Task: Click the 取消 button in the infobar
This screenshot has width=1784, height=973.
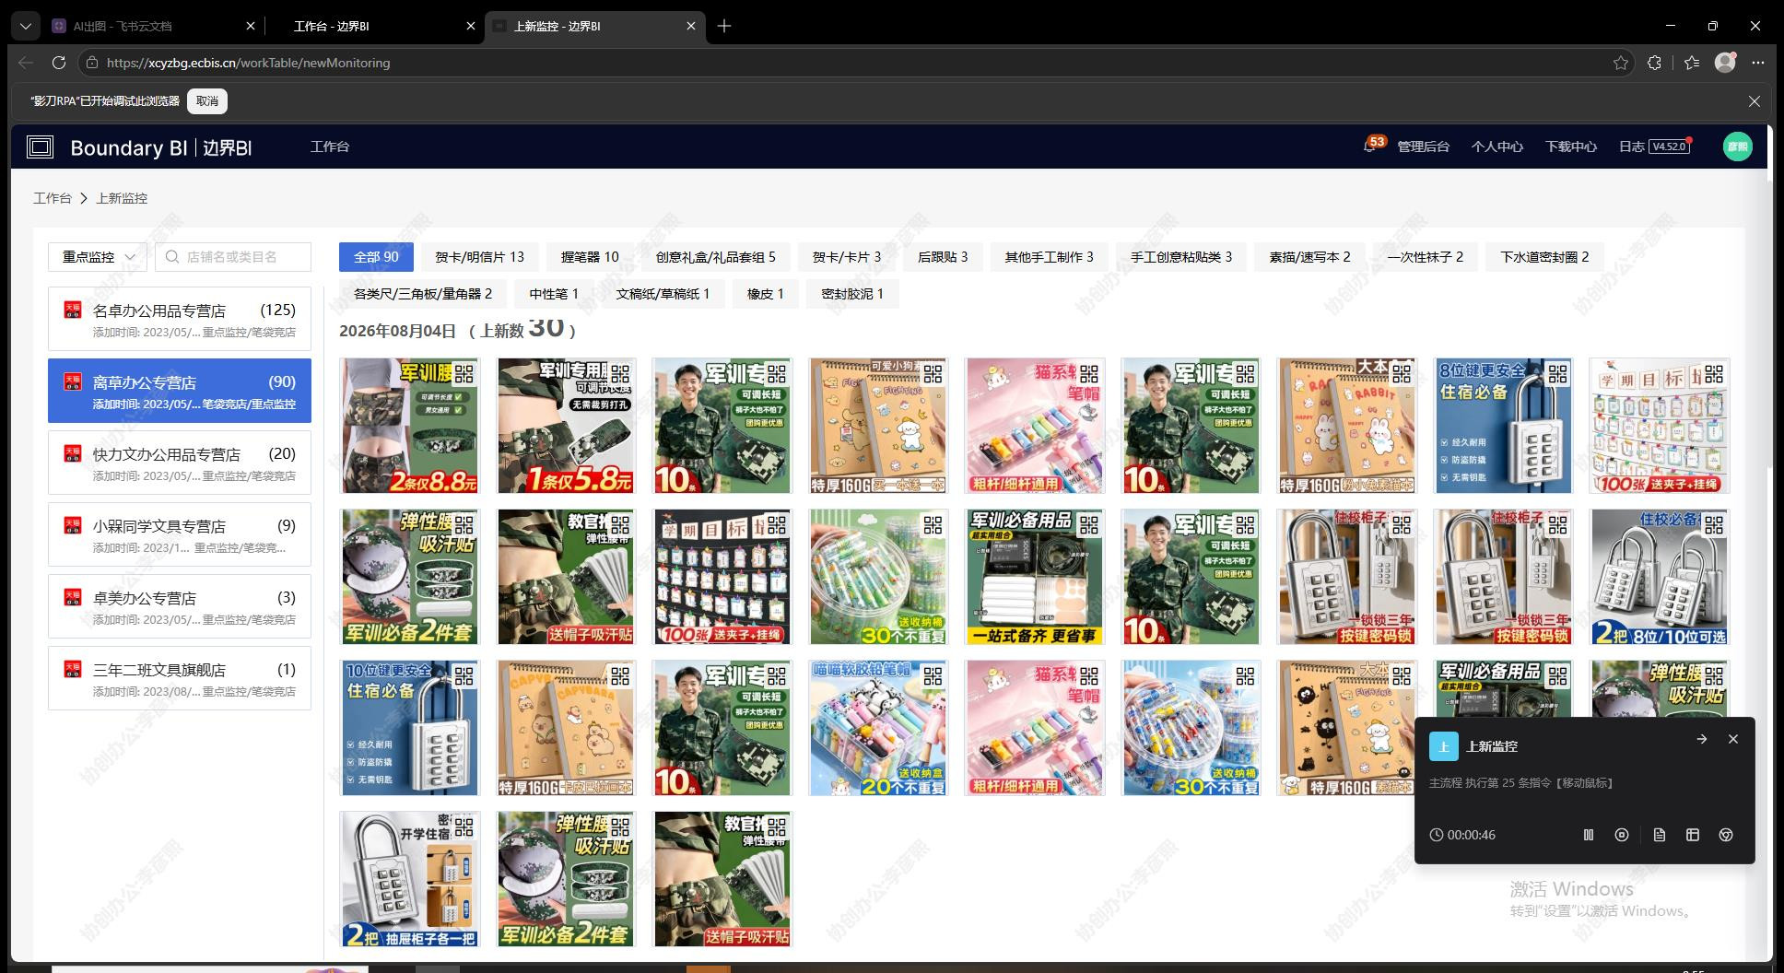Action: coord(207,101)
